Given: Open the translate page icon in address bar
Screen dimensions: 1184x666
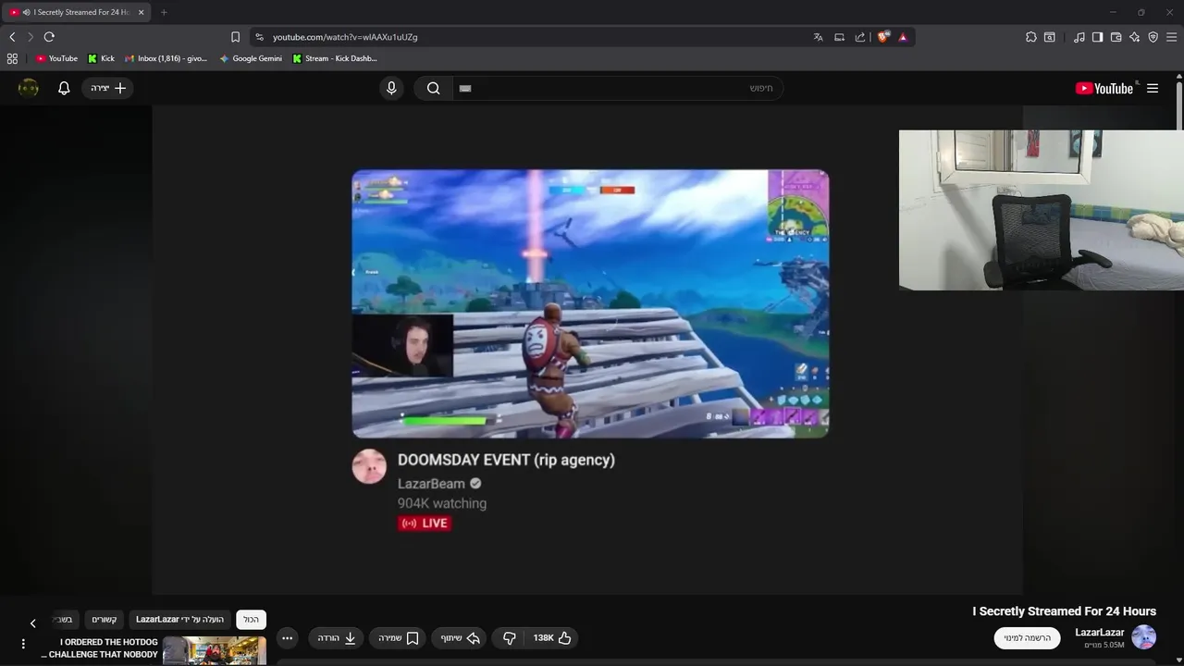Looking at the screenshot, I should (818, 37).
